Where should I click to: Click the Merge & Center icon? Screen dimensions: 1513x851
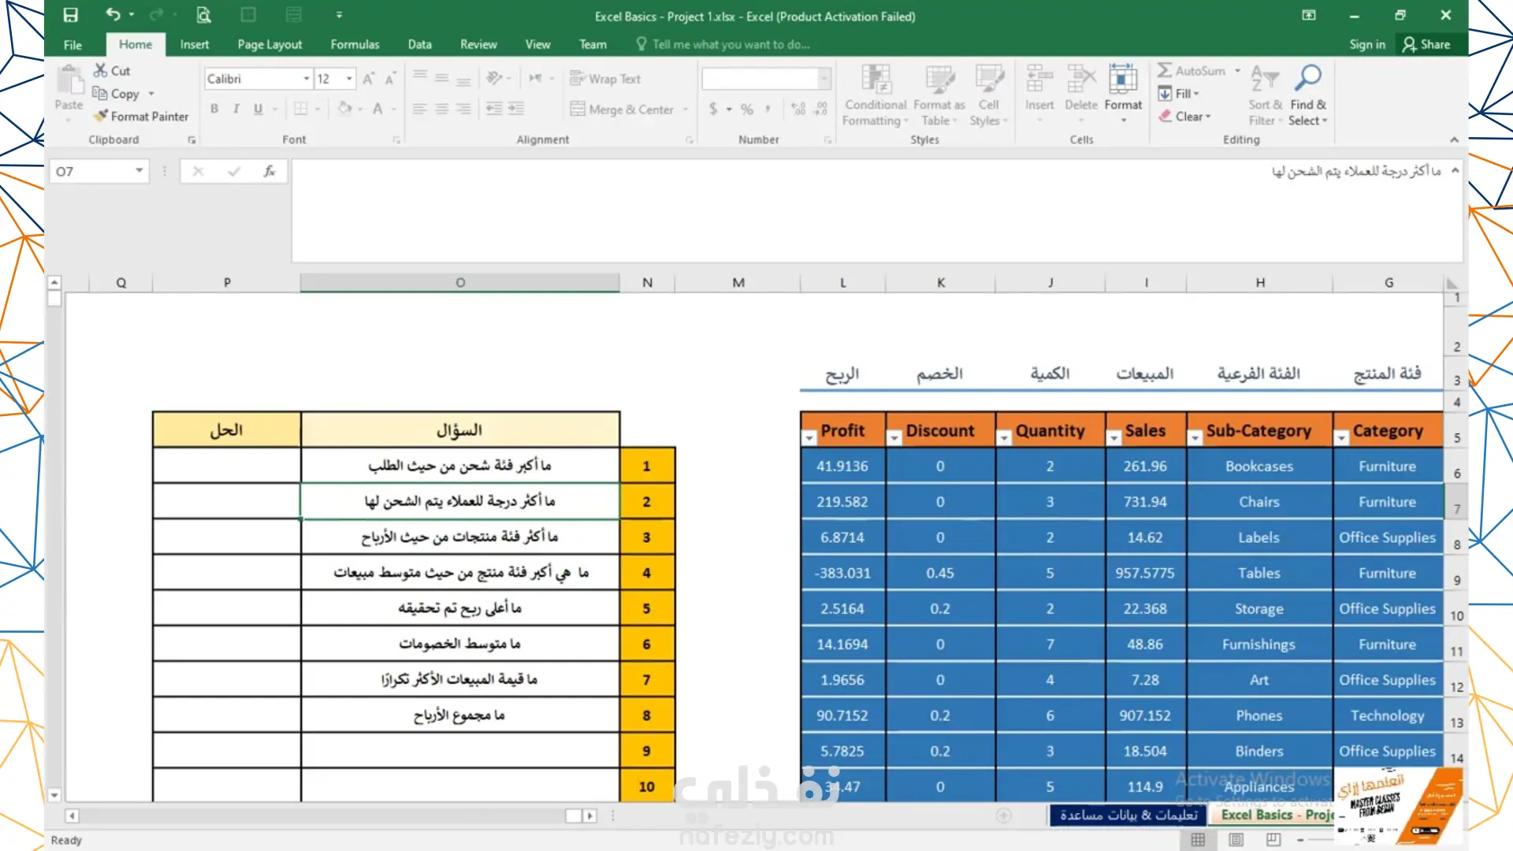point(578,109)
